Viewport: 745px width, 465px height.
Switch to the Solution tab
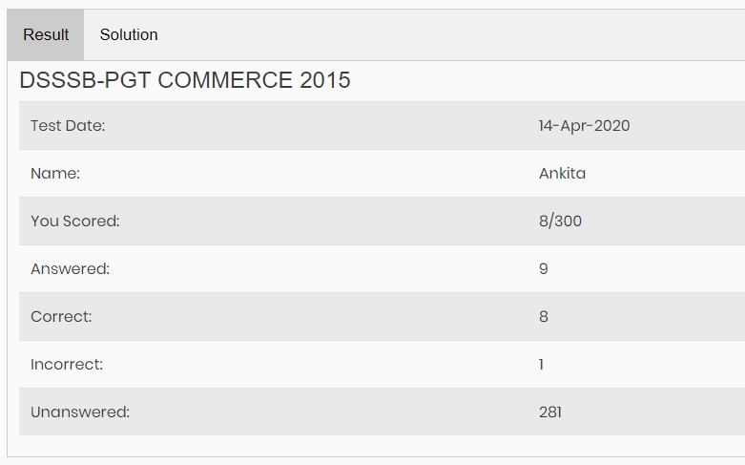coord(129,34)
